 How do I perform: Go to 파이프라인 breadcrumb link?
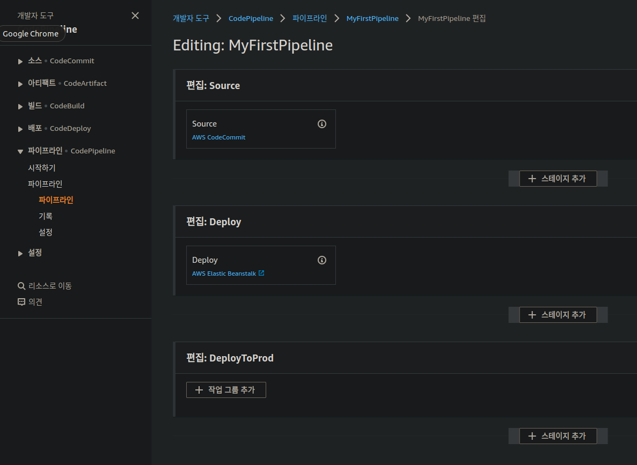pos(310,18)
